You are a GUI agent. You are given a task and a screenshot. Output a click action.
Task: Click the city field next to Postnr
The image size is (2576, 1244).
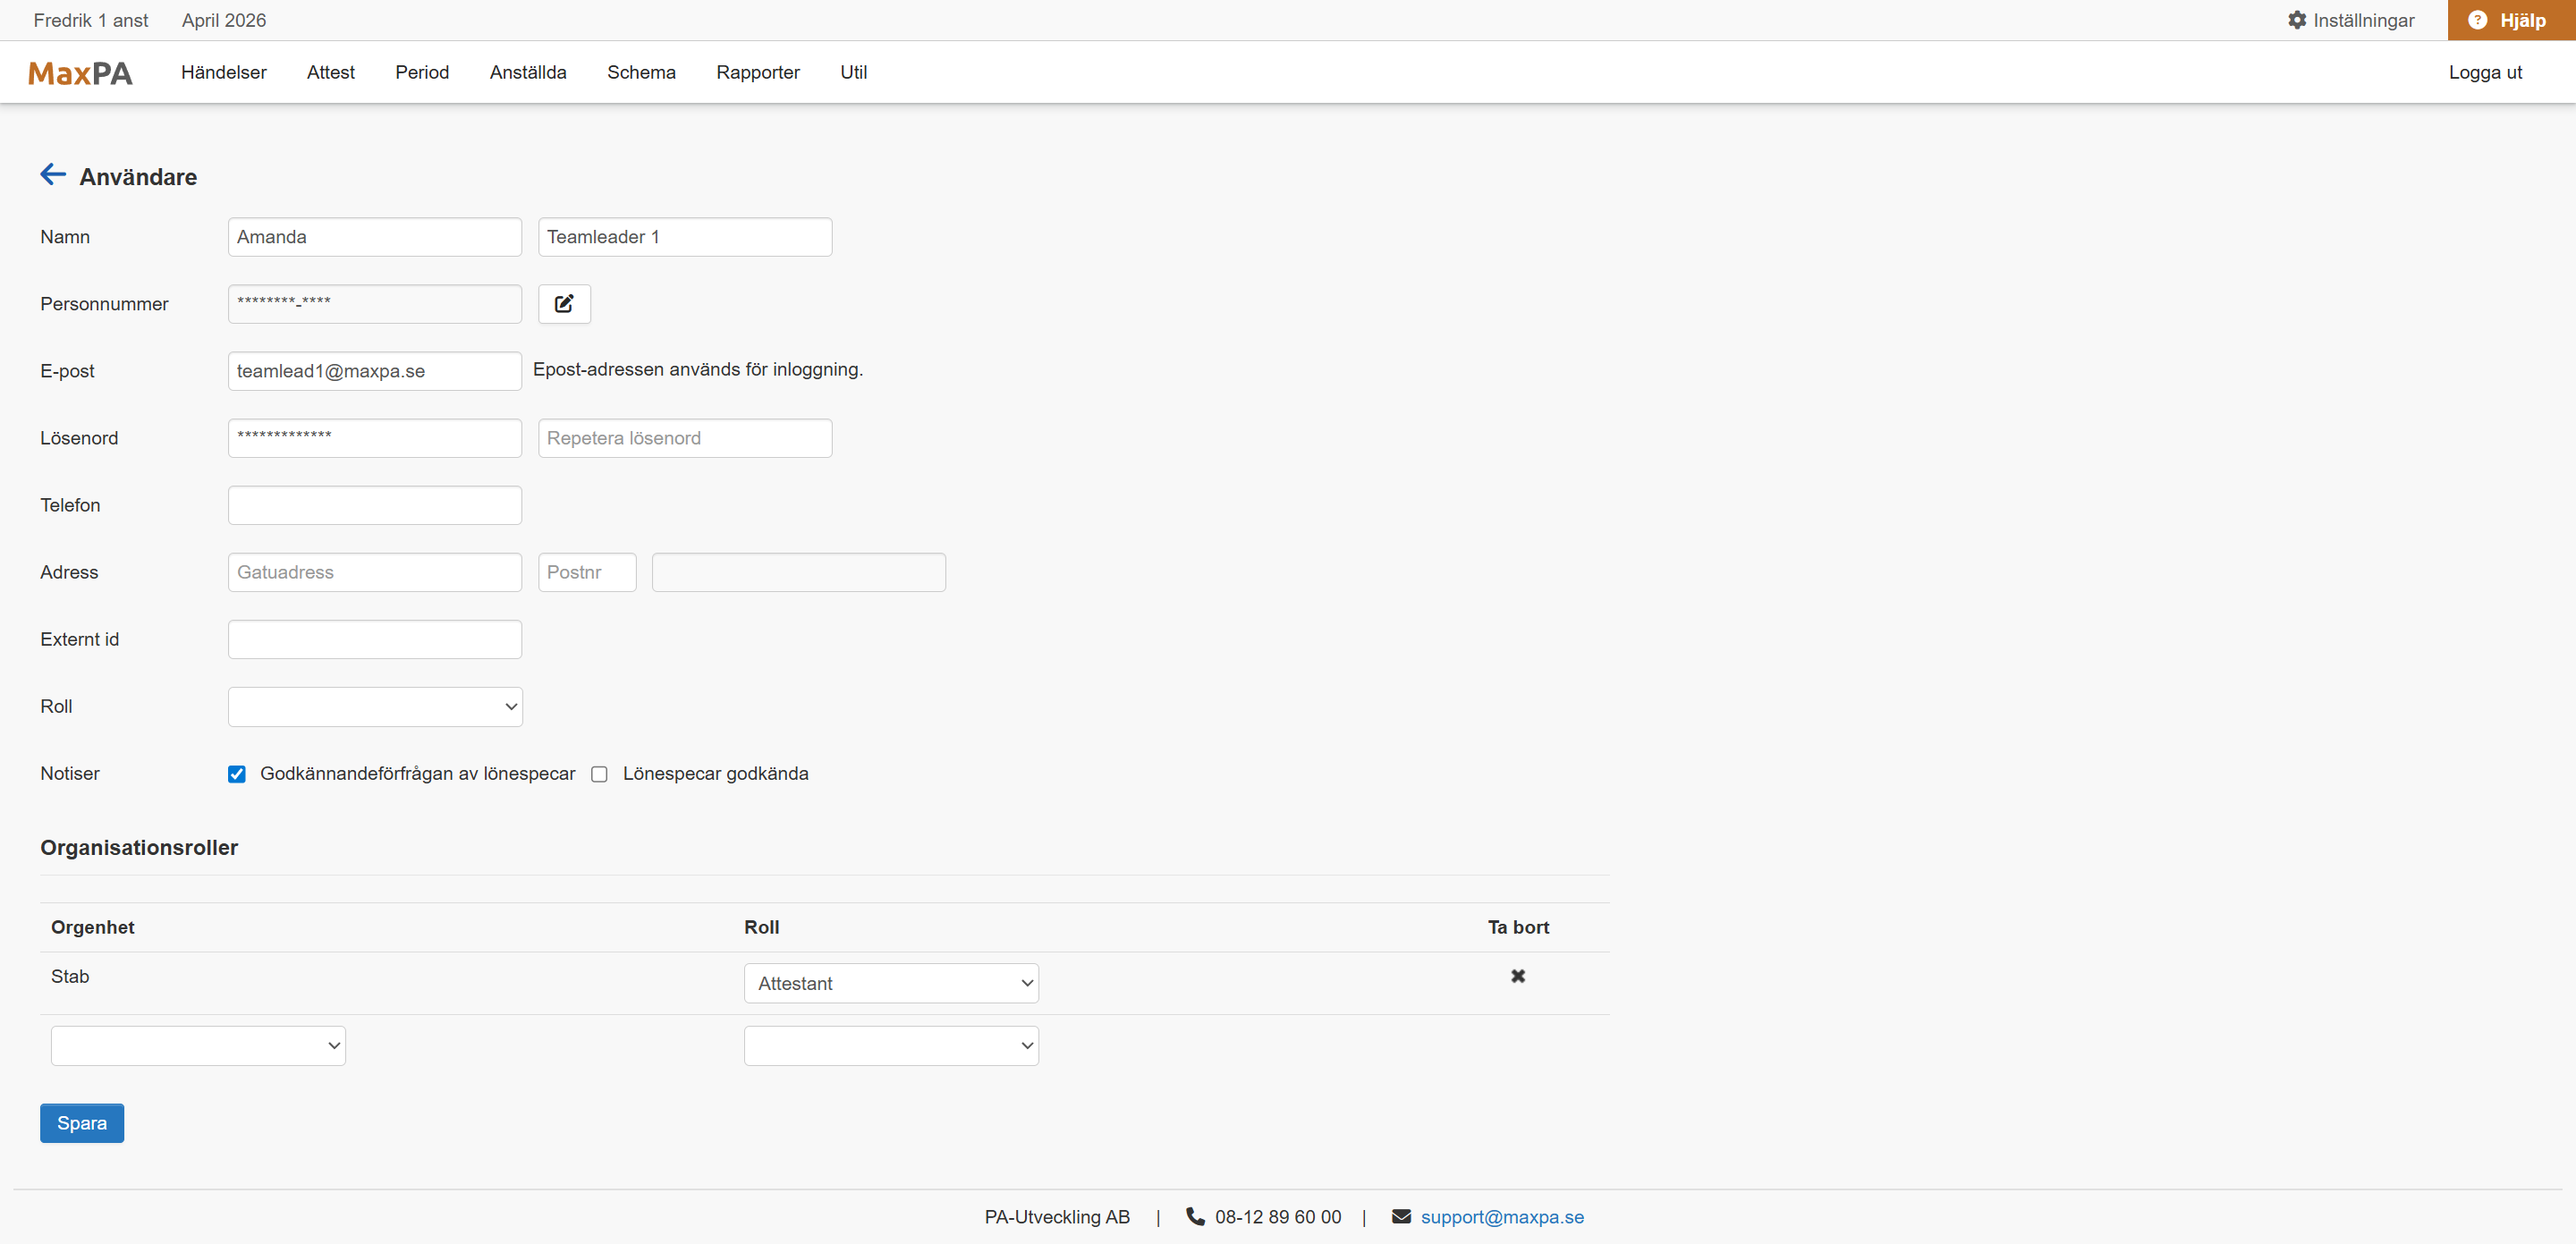[x=799, y=572]
